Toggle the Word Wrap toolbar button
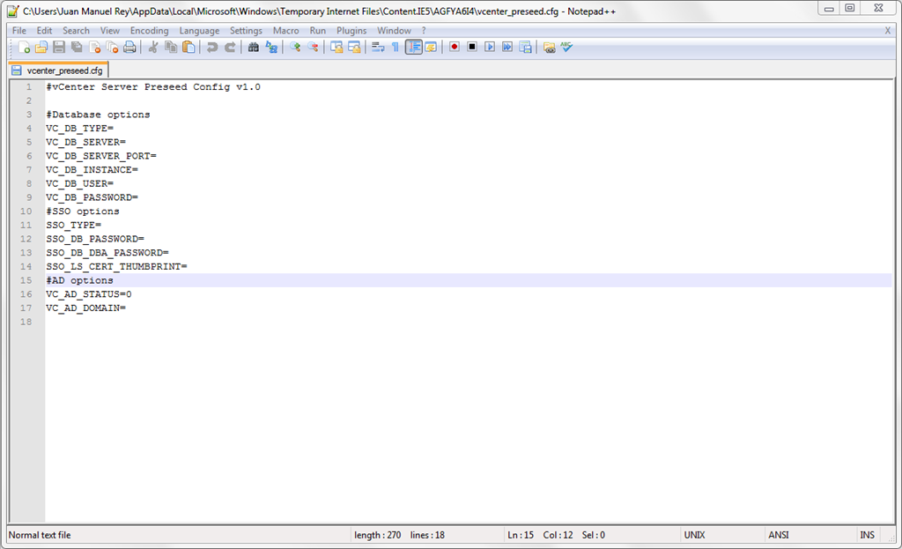The width and height of the screenshot is (902, 549). click(378, 47)
